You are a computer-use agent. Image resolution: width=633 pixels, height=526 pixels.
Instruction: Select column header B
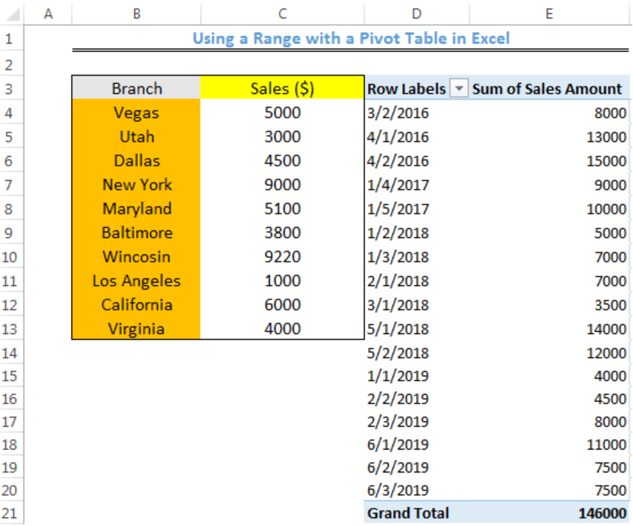138,11
